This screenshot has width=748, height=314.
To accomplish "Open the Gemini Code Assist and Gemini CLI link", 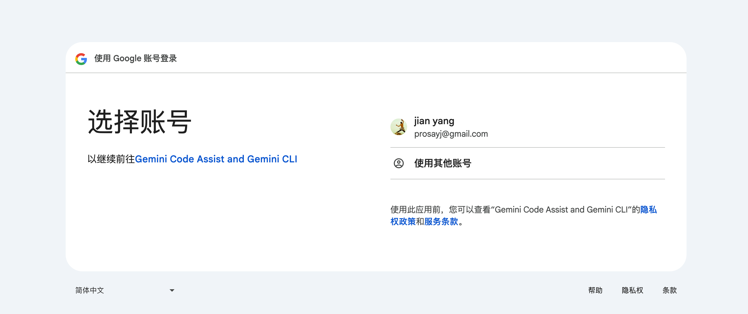I will point(216,159).
